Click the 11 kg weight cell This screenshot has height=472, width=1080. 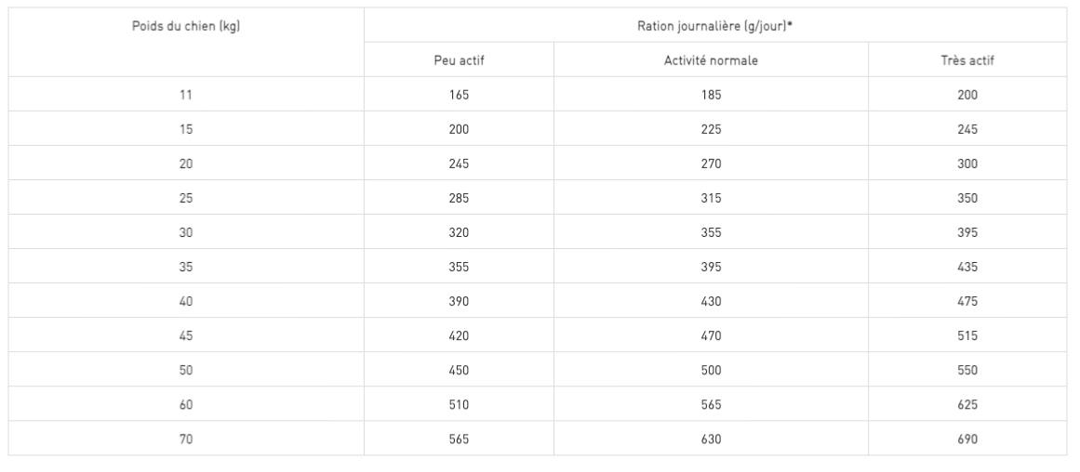186,95
